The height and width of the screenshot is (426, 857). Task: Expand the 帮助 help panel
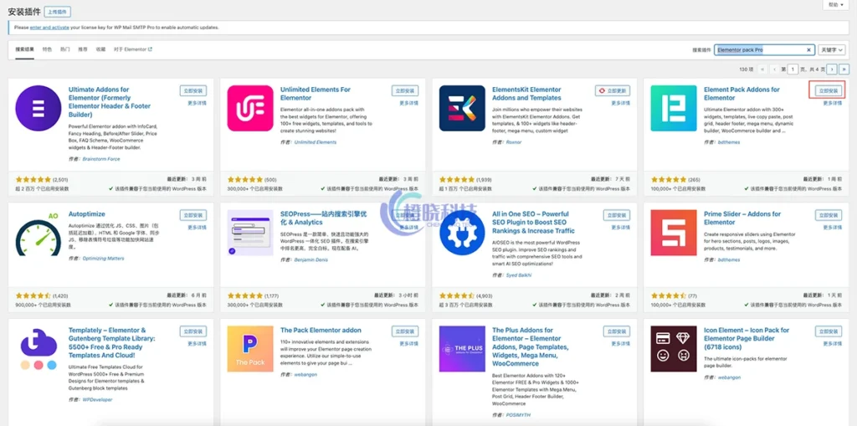point(835,4)
